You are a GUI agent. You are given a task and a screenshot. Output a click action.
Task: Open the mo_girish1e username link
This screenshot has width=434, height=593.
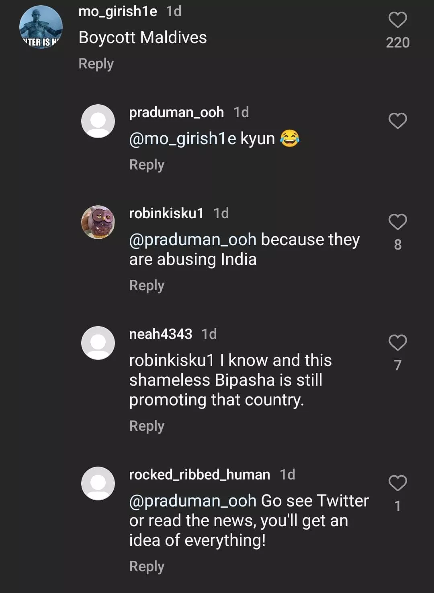tap(118, 11)
